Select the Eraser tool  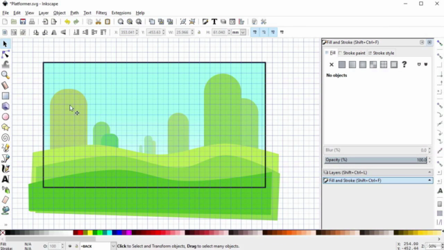5,200
